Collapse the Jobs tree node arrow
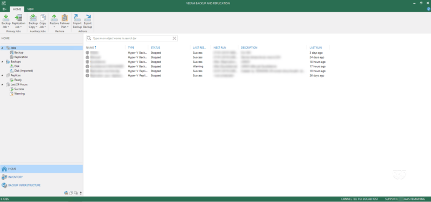 coord(3,48)
